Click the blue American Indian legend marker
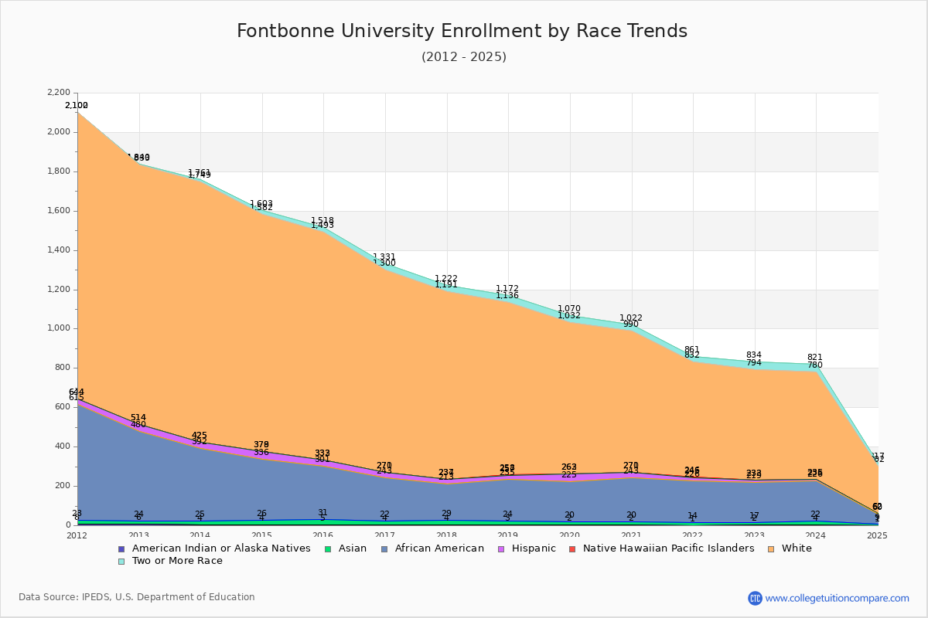 click(x=121, y=549)
